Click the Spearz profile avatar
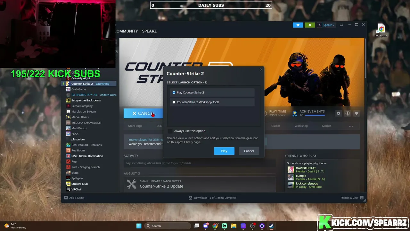The image size is (410, 231). (319, 25)
